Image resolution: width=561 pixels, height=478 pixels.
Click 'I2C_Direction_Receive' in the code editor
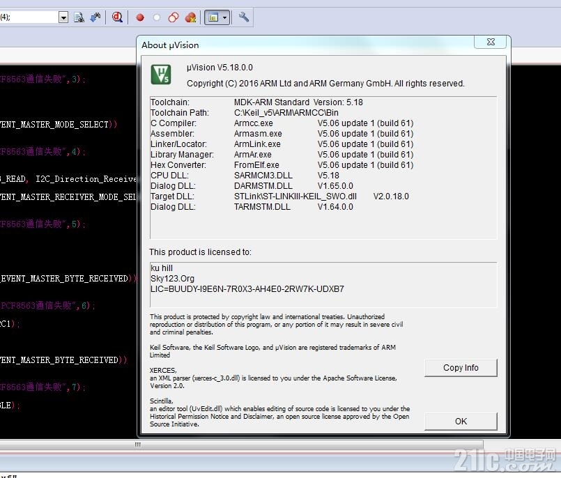coord(86,179)
